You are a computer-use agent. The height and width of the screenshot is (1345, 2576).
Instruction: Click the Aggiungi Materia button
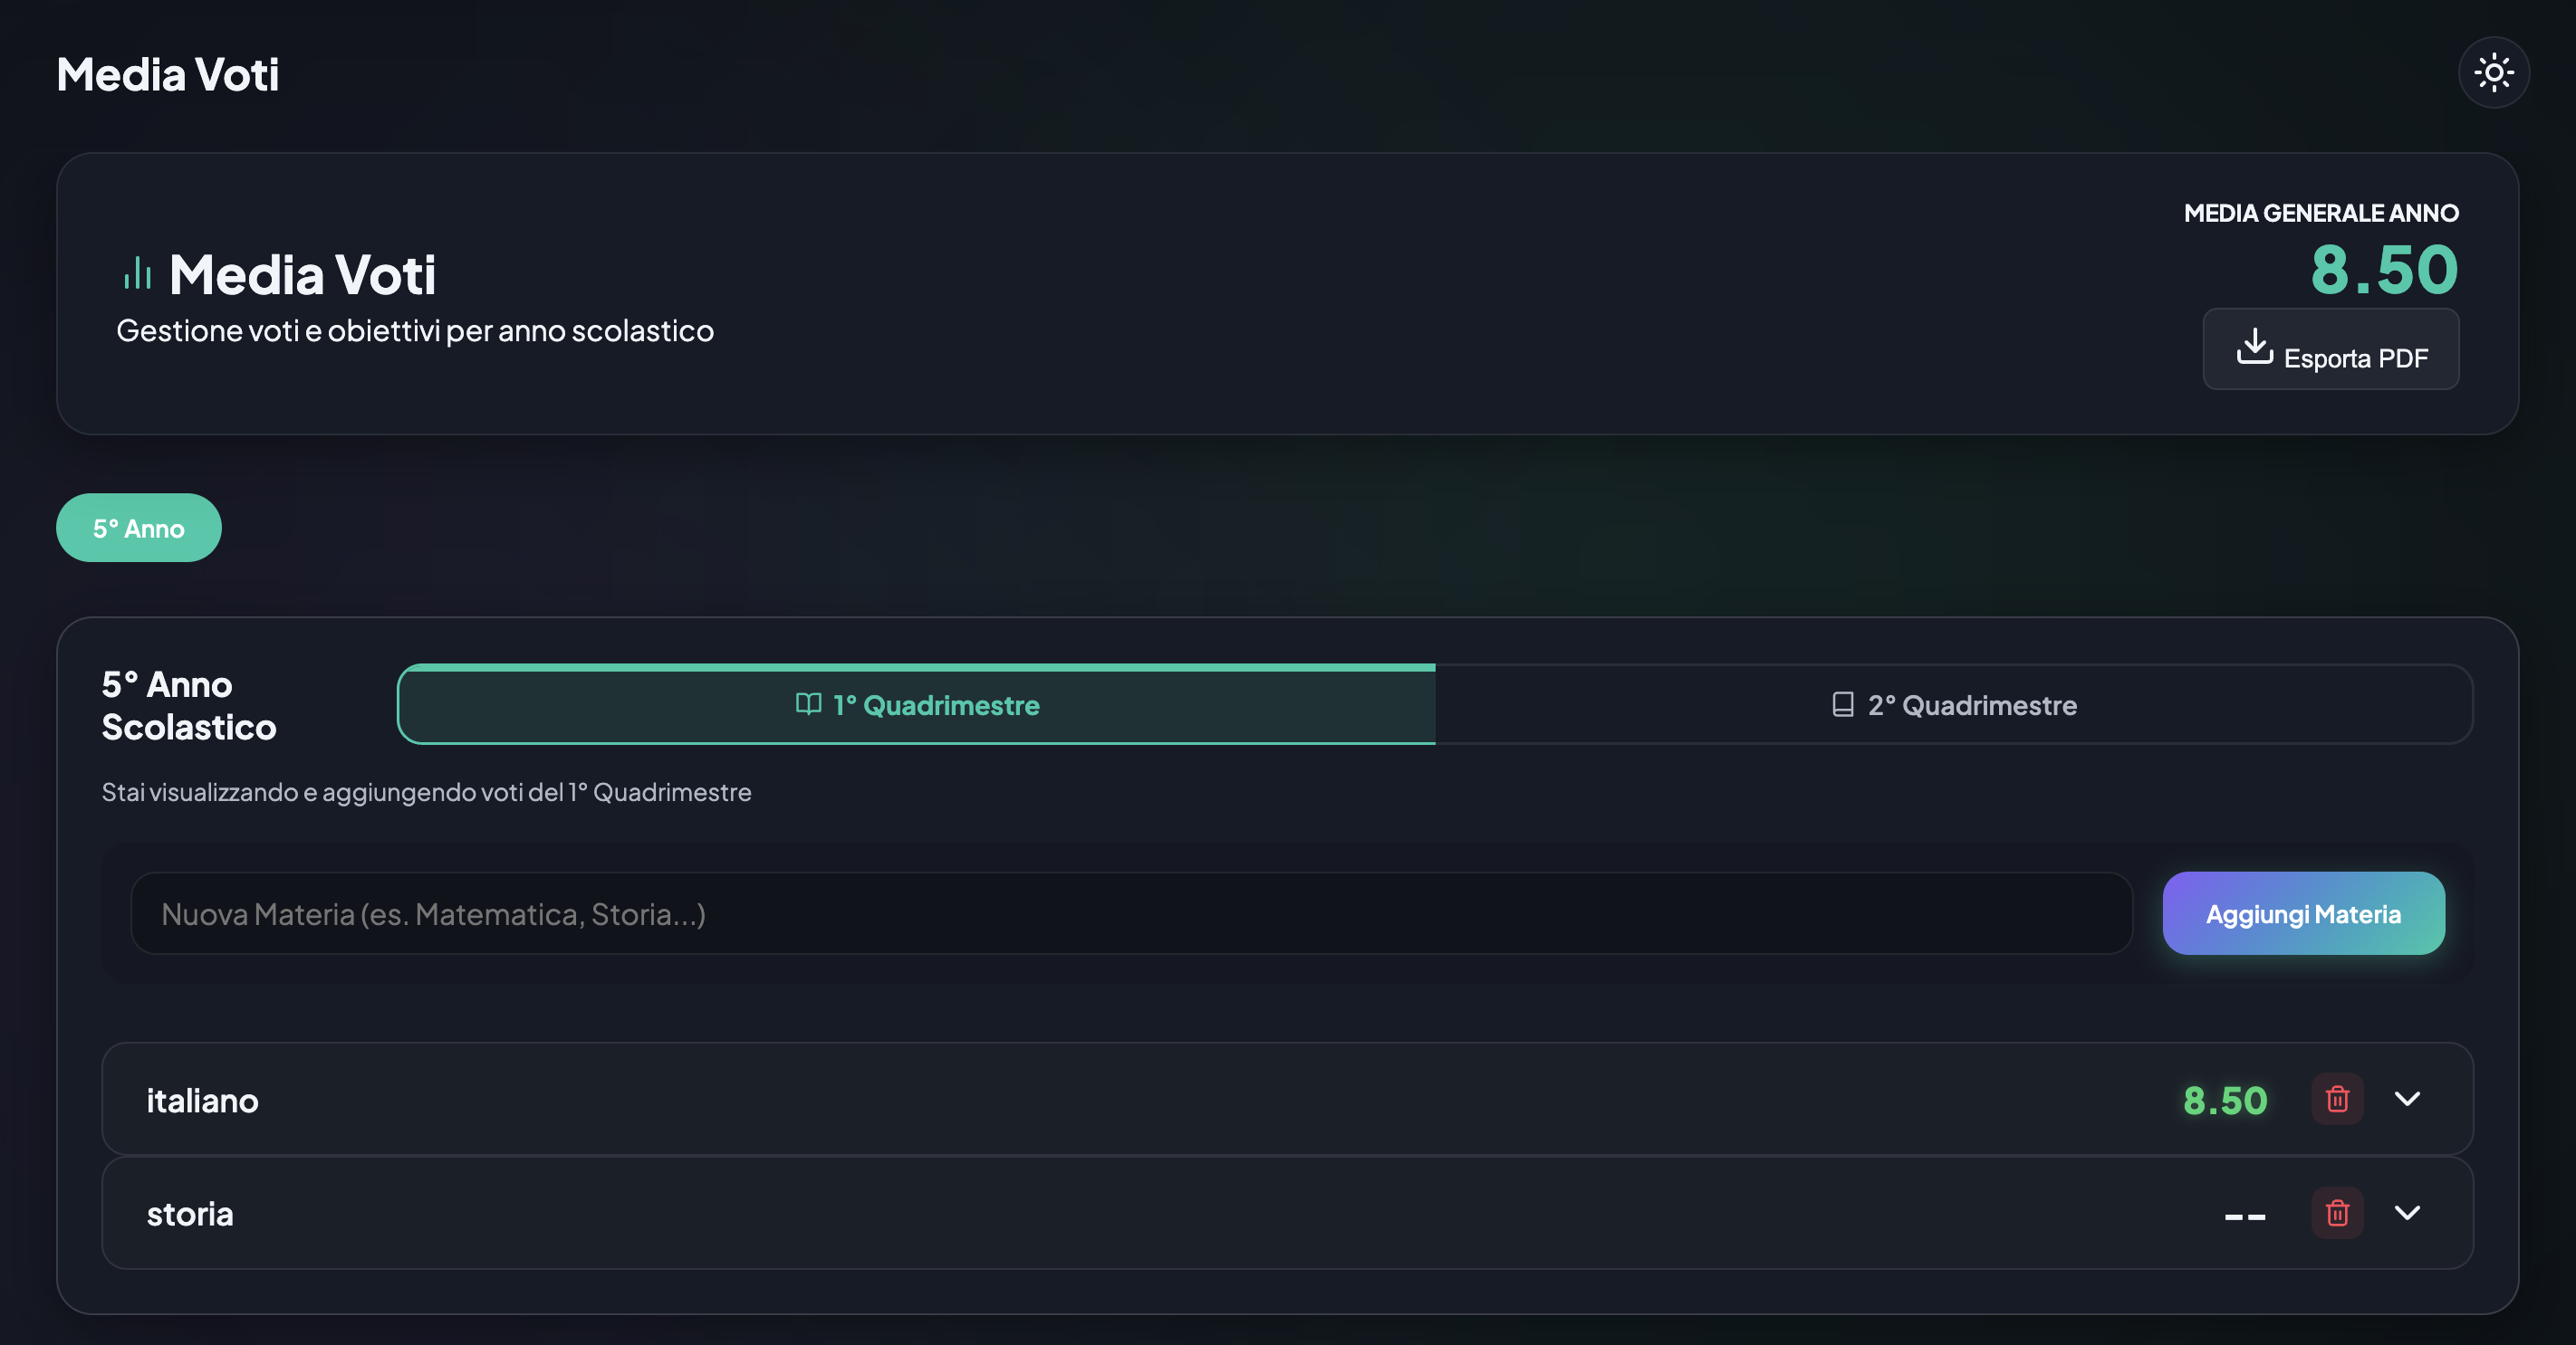(2303, 913)
